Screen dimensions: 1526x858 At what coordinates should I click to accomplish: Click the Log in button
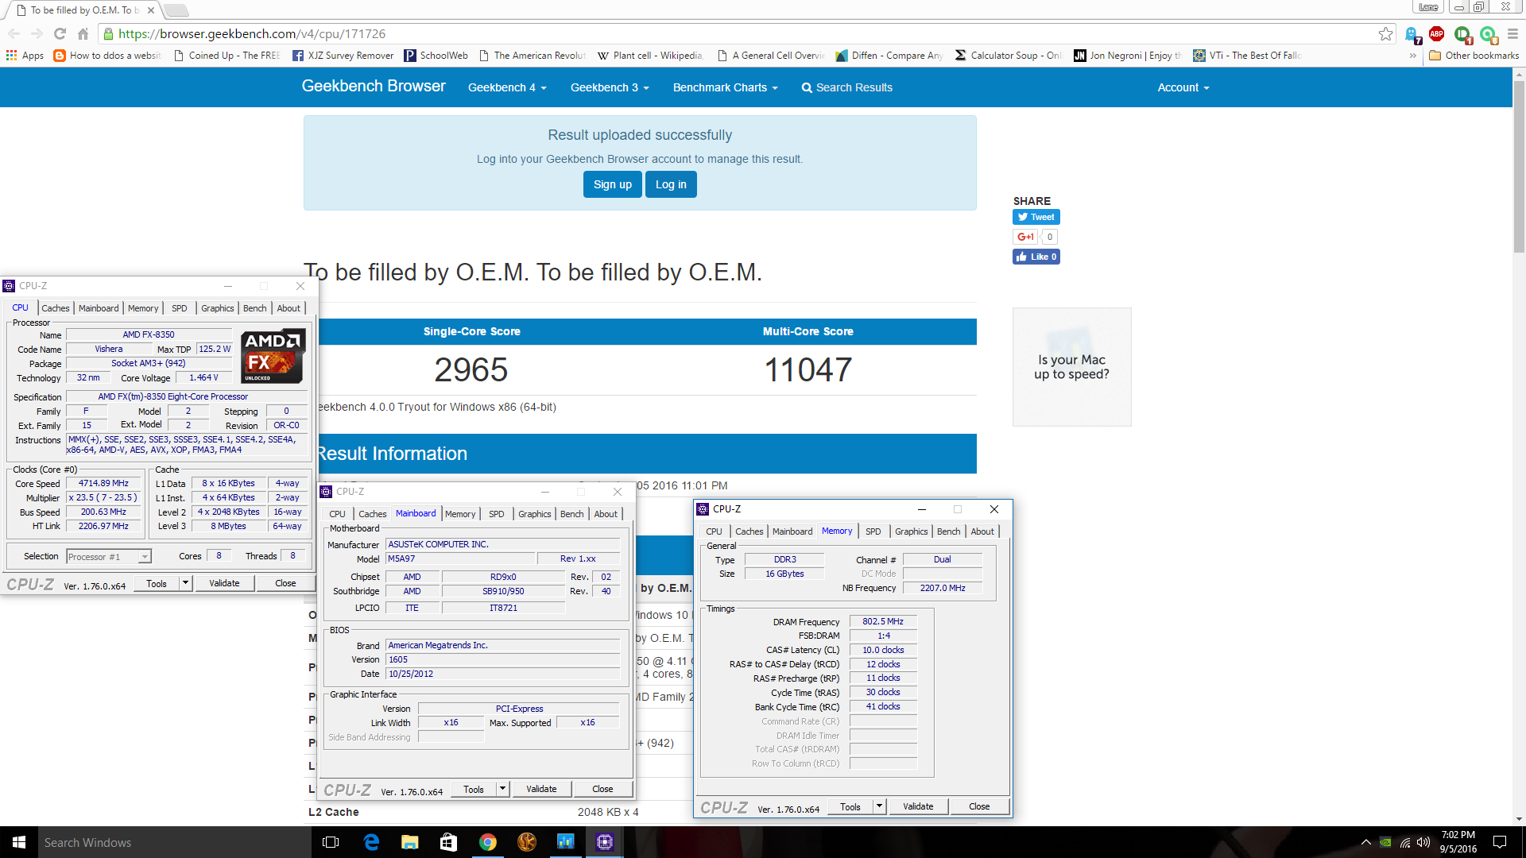[x=671, y=184]
